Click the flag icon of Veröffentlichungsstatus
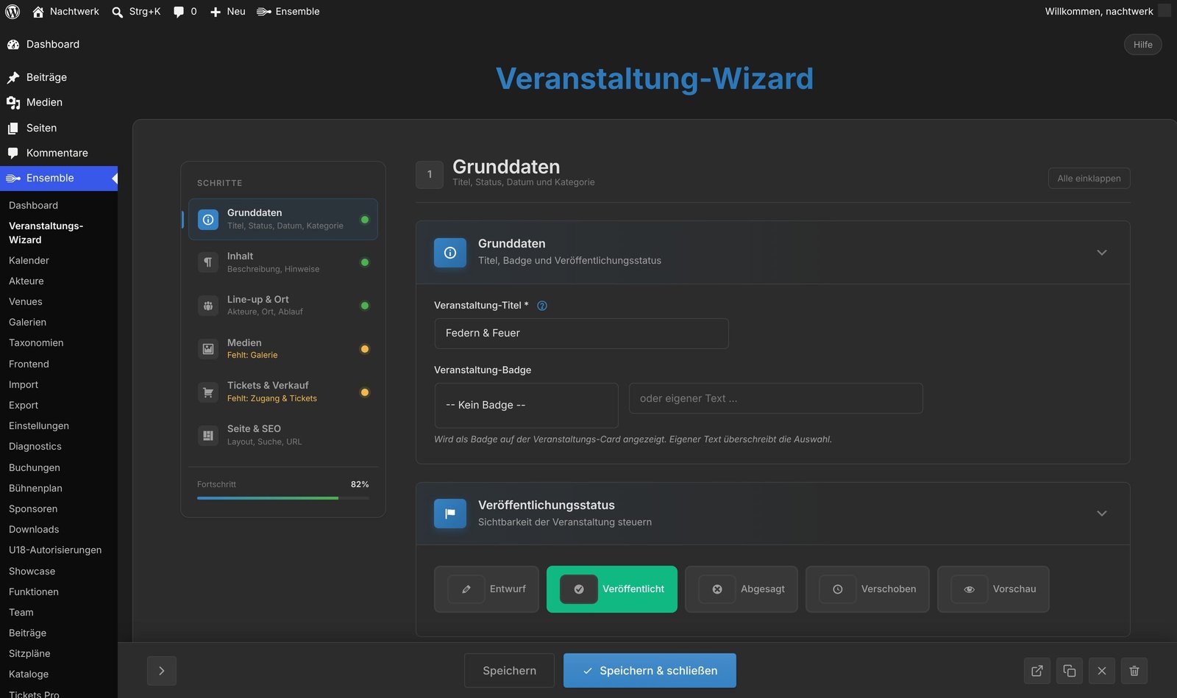The image size is (1177, 698). click(x=450, y=514)
